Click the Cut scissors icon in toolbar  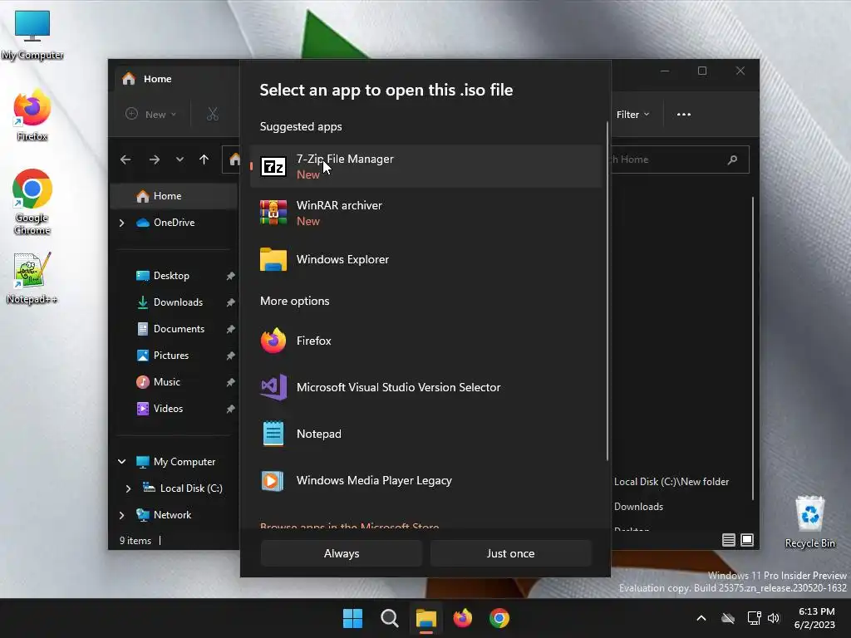point(212,115)
